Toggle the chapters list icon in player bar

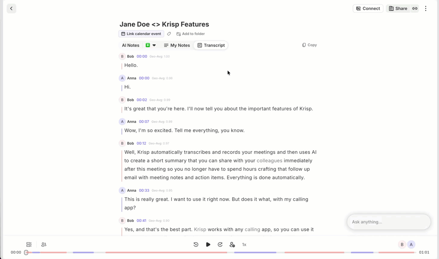29,245
